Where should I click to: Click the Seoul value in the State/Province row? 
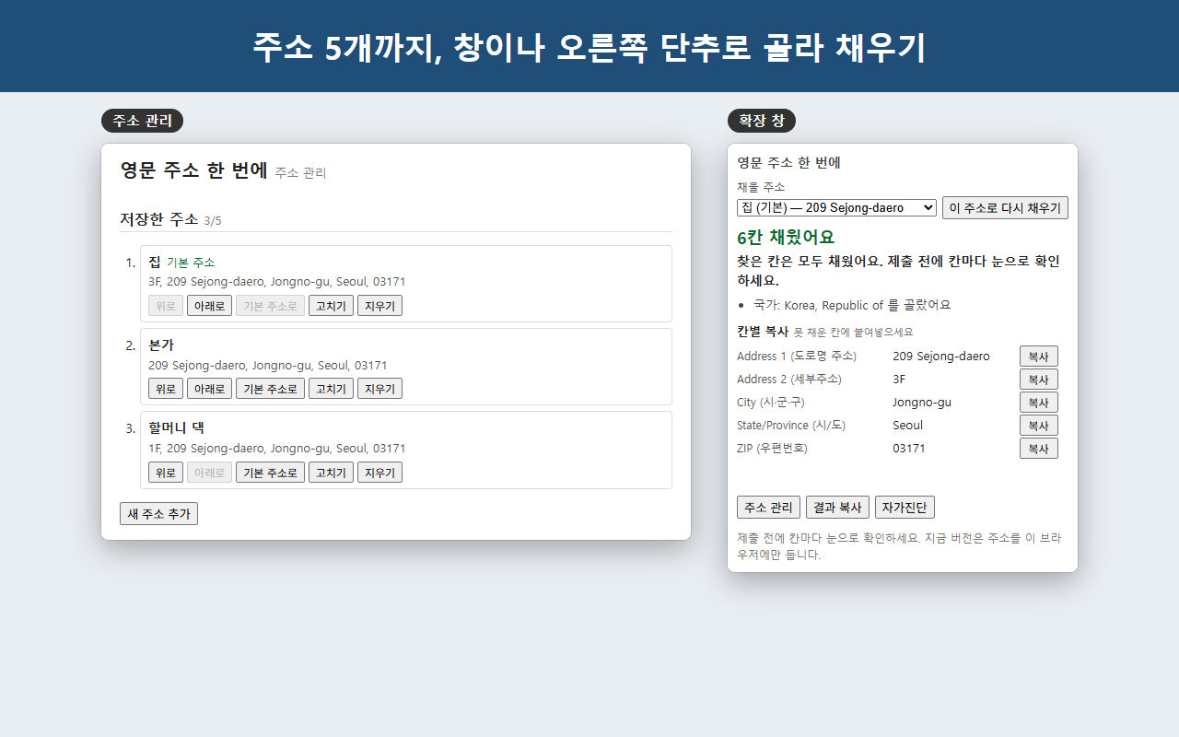tap(907, 426)
